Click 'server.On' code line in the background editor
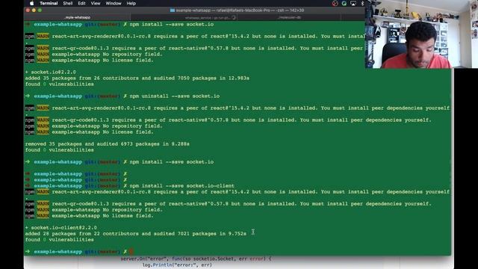The image size is (478, 269). [x=196, y=259]
